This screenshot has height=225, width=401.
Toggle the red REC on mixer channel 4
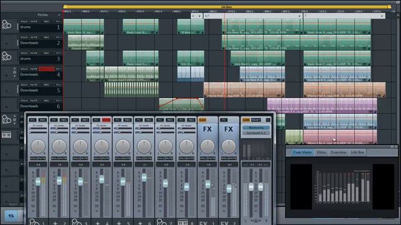(x=107, y=120)
